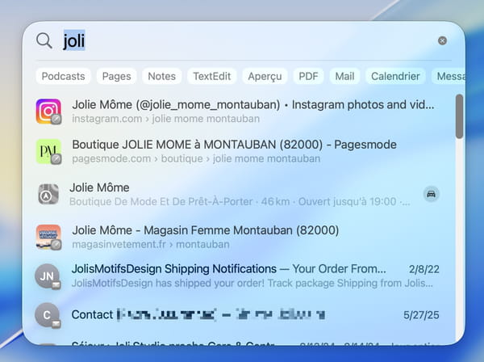
Task: Click the results list scrollbar
Action: coord(459,117)
